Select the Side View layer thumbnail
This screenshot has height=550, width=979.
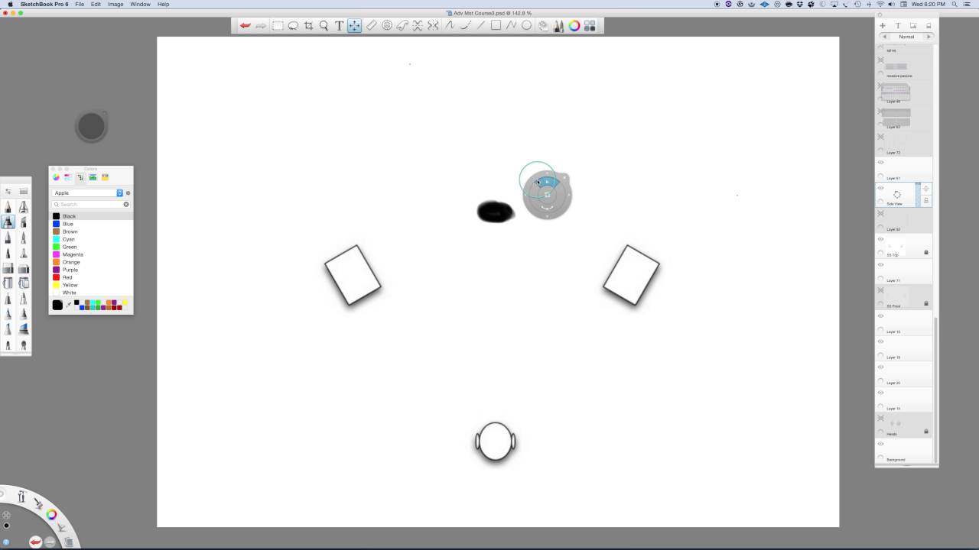click(897, 194)
